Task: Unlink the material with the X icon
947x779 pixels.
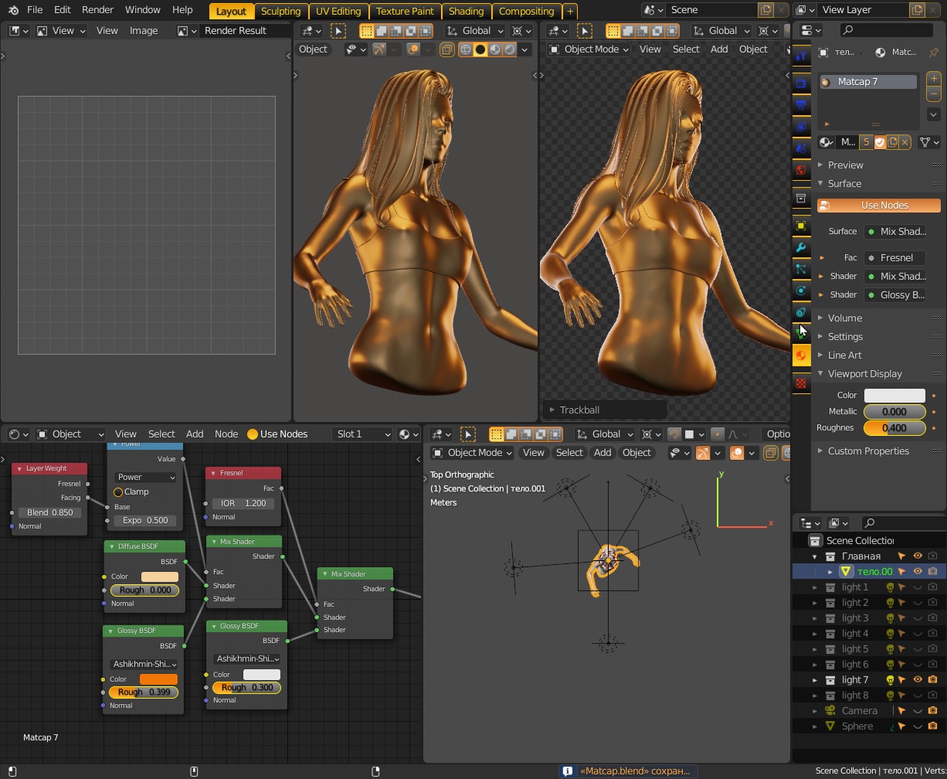Action: pos(905,142)
